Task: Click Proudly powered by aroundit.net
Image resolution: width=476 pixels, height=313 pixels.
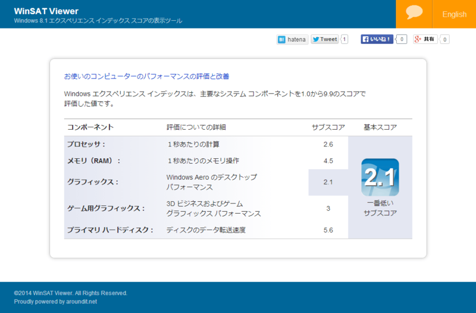Action: click(x=55, y=302)
